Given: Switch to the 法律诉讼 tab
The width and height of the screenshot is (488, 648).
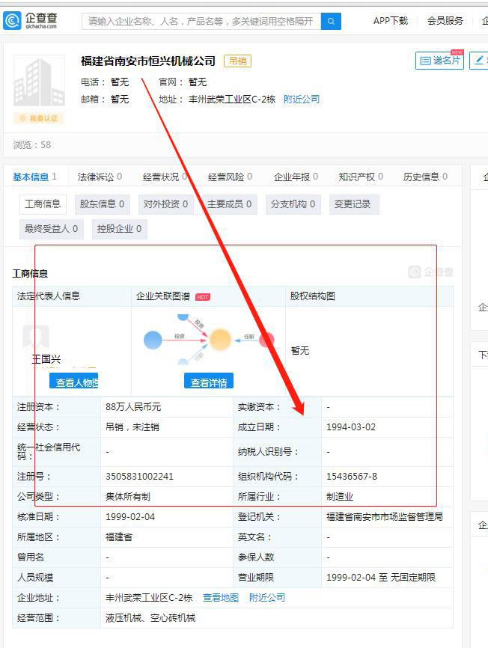Looking at the screenshot, I should point(96,177).
